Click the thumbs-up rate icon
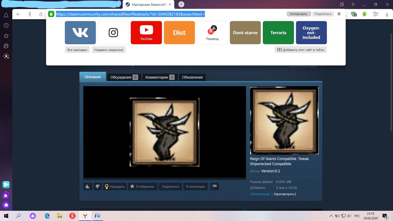 coord(87,186)
